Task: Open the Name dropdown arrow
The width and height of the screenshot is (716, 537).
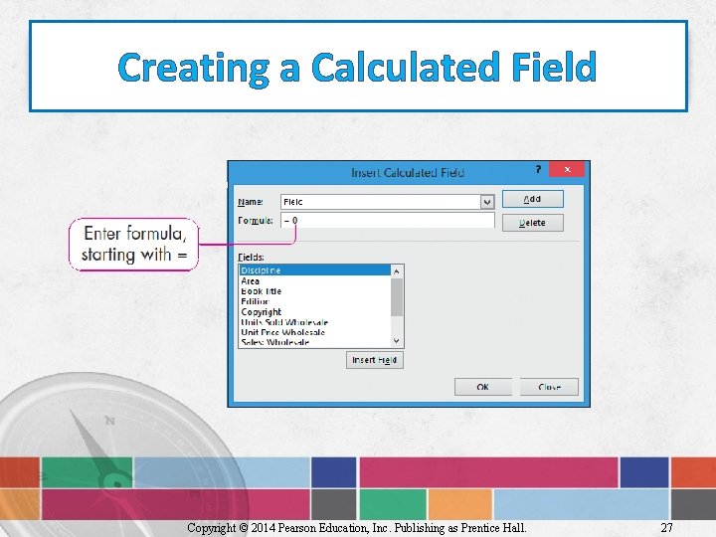Action: (x=487, y=202)
